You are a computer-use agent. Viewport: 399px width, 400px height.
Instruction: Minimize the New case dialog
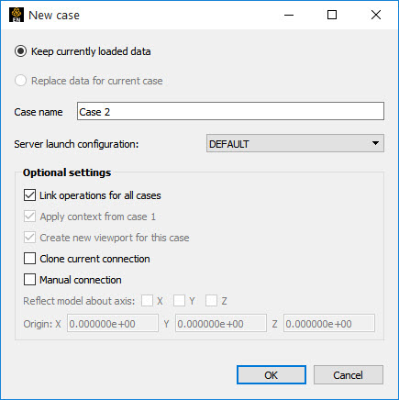point(289,15)
